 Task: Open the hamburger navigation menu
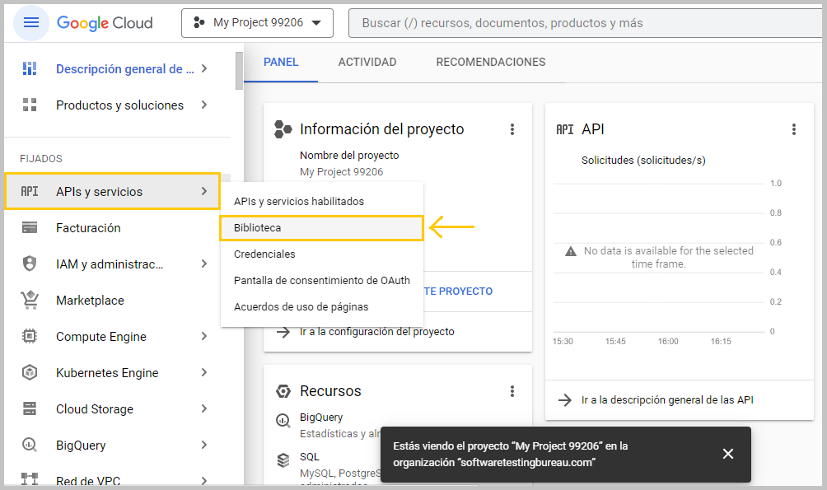(x=31, y=23)
